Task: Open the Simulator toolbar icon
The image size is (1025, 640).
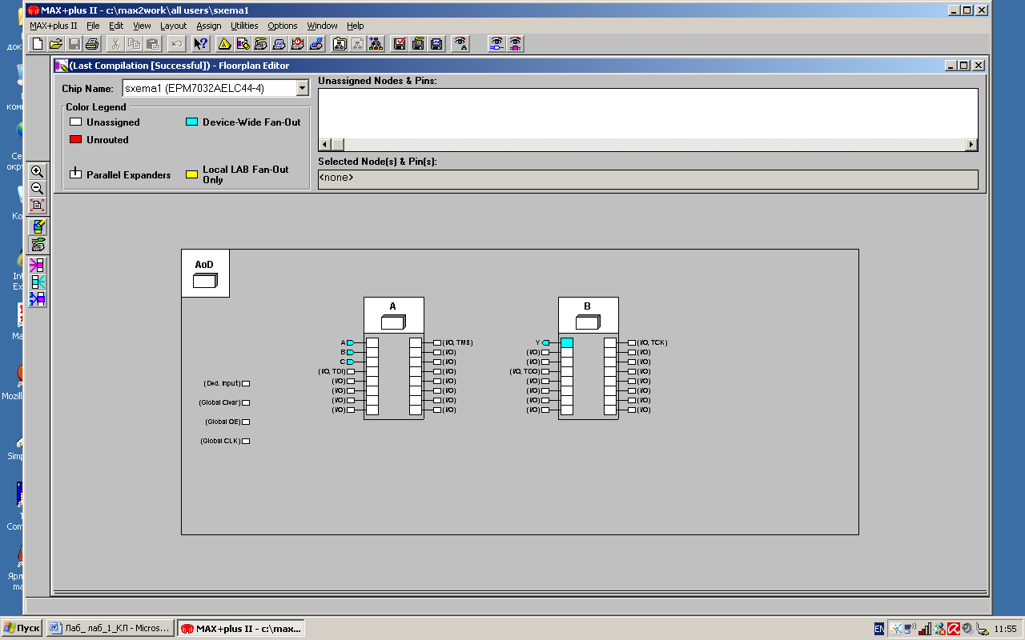Action: (279, 43)
